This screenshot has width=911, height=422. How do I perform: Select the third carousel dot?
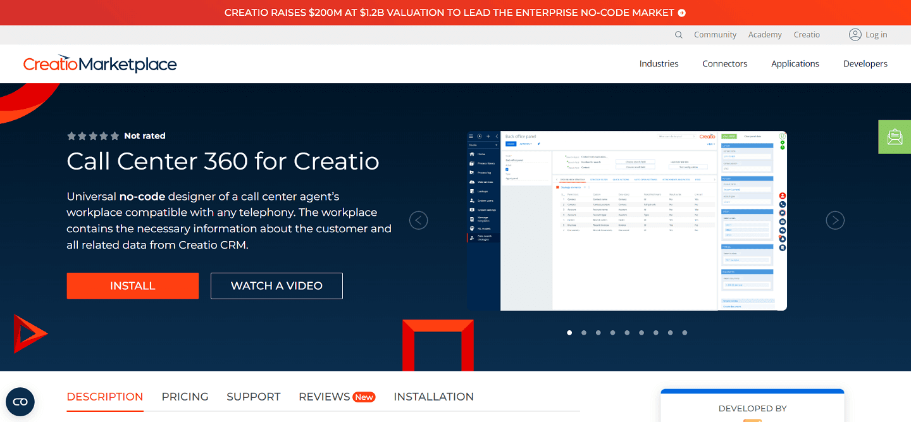(598, 332)
